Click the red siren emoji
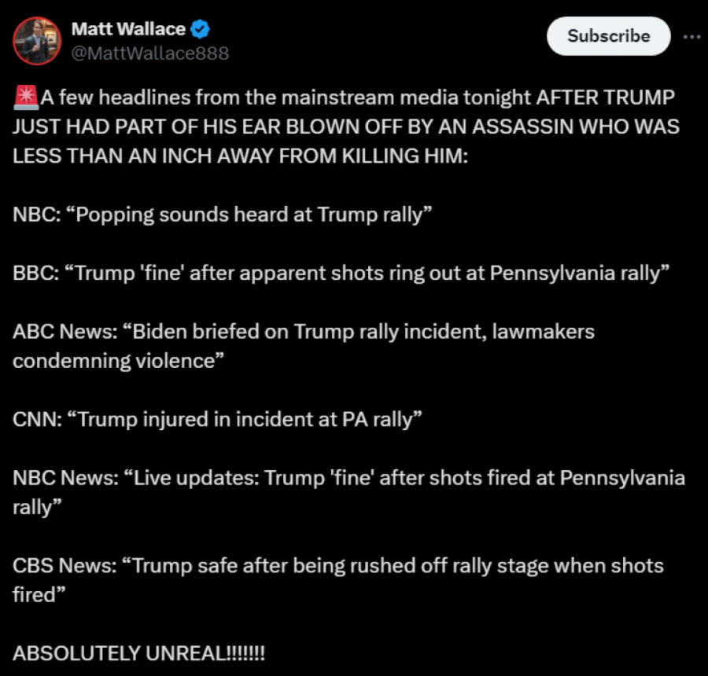708x676 pixels. 26,97
